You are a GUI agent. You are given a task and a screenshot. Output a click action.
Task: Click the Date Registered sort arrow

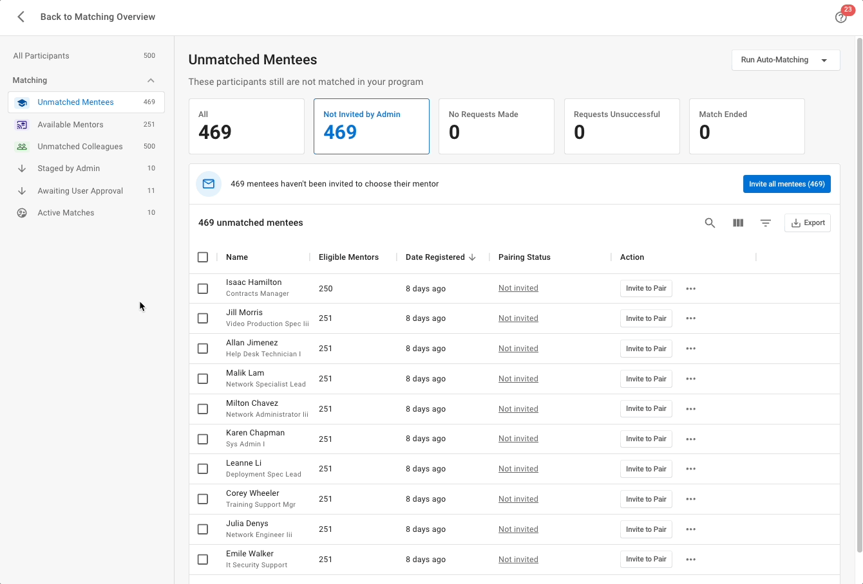point(472,257)
